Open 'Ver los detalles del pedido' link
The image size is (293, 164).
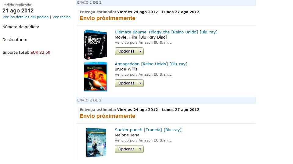click(x=25, y=17)
